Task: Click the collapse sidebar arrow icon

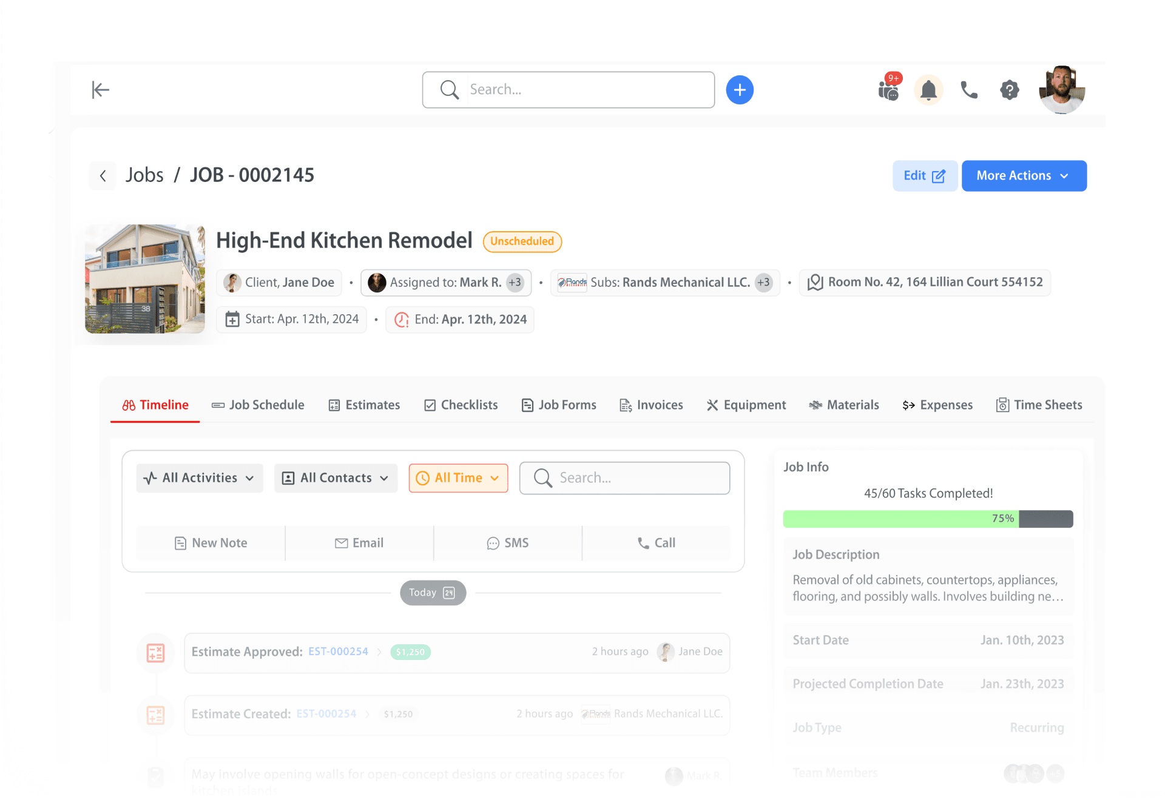Action: coord(101,90)
